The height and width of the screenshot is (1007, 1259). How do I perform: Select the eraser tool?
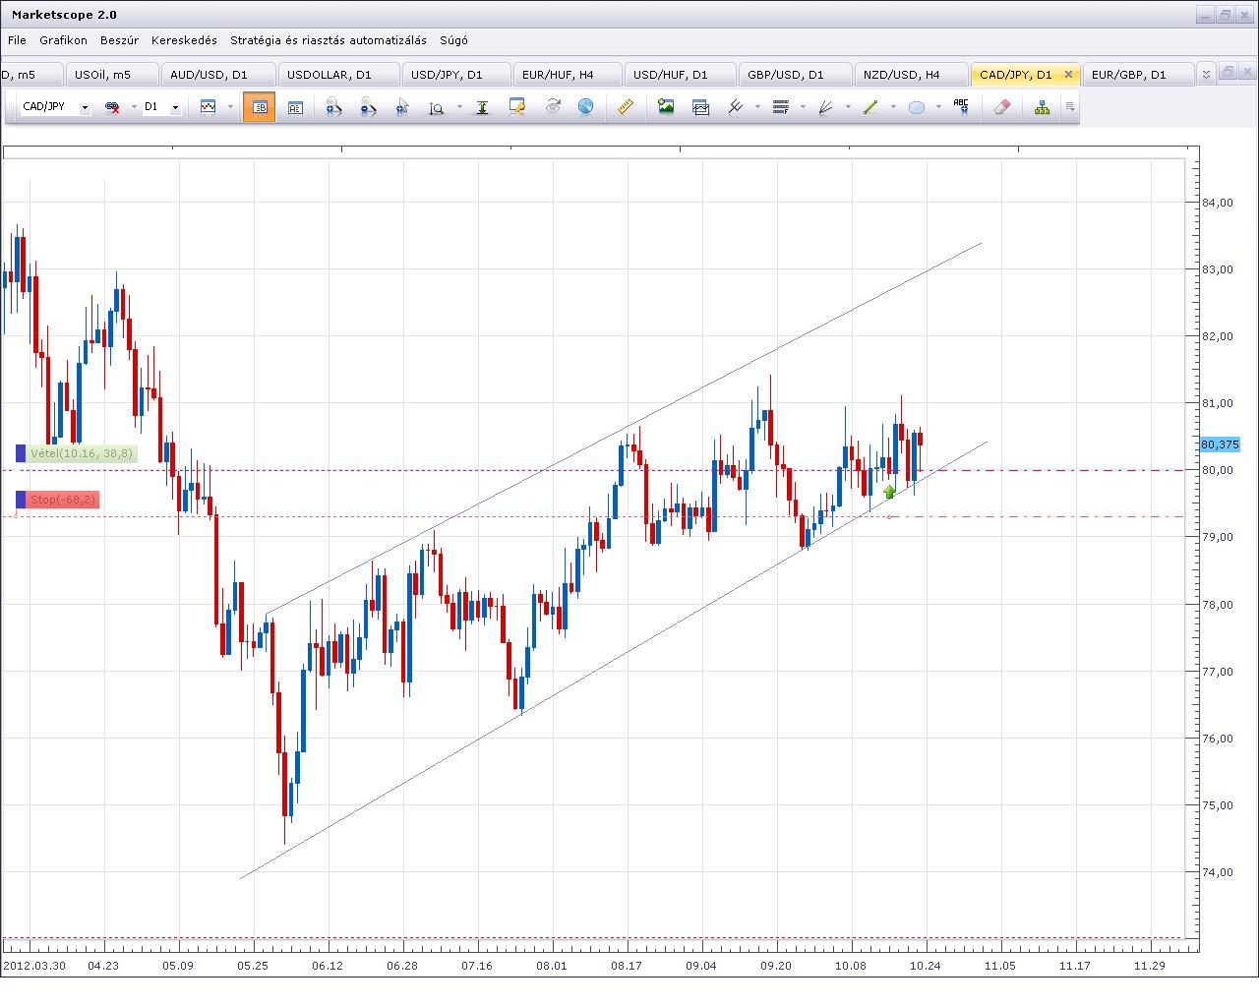click(1001, 107)
